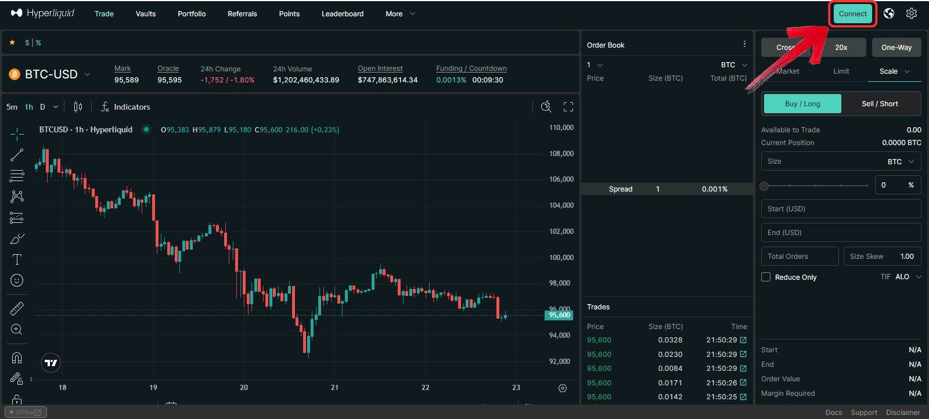The height and width of the screenshot is (419, 929).
Task: Select the D daily timeframe
Action: tap(42, 107)
